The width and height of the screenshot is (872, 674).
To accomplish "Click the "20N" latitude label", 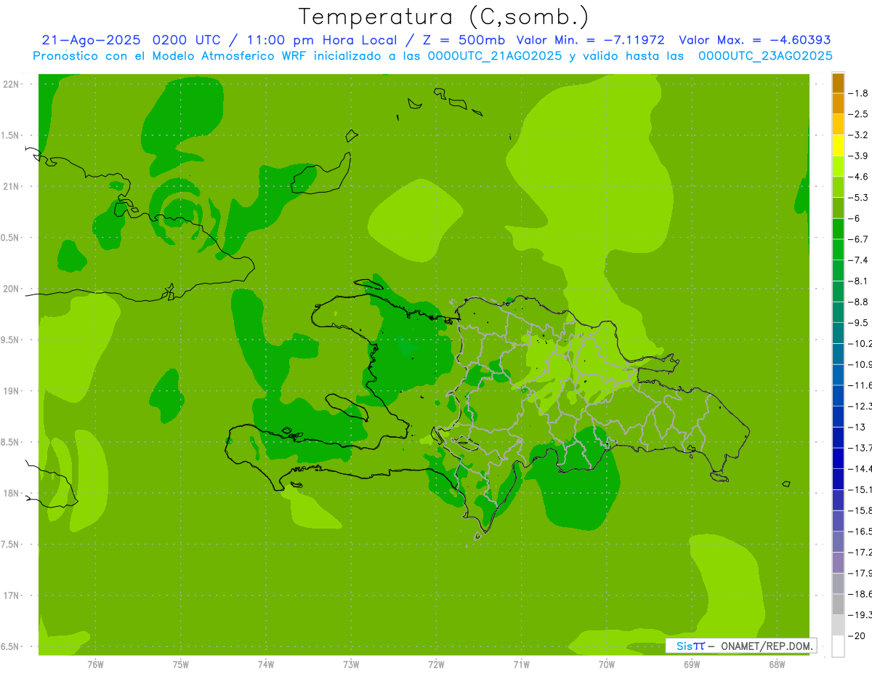I will [11, 289].
